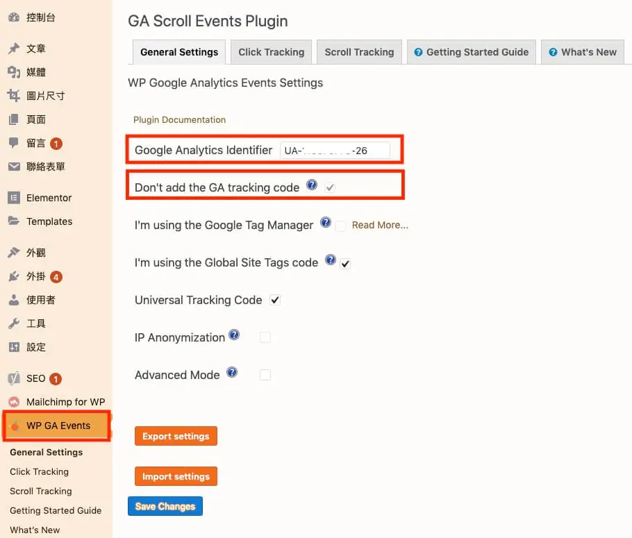
Task: Open the 外觀 appearance menu item
Action: tap(36, 253)
